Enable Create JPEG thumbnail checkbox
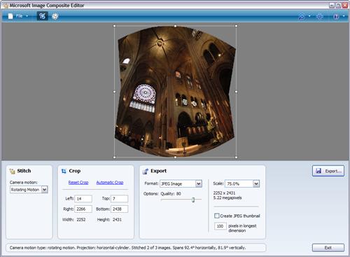The width and height of the screenshot is (350, 257). coord(217,216)
